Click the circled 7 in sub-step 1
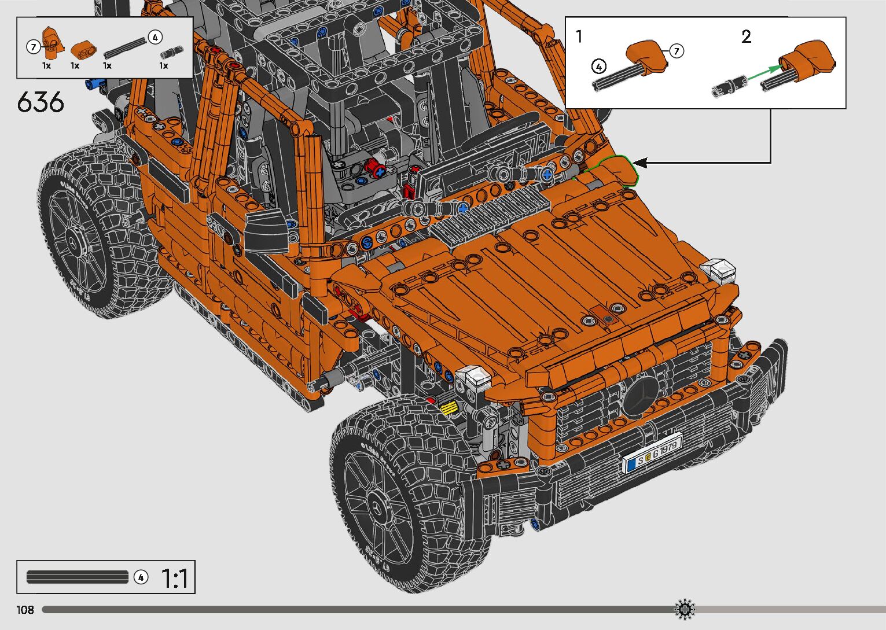The width and height of the screenshot is (886, 630). 676,51
